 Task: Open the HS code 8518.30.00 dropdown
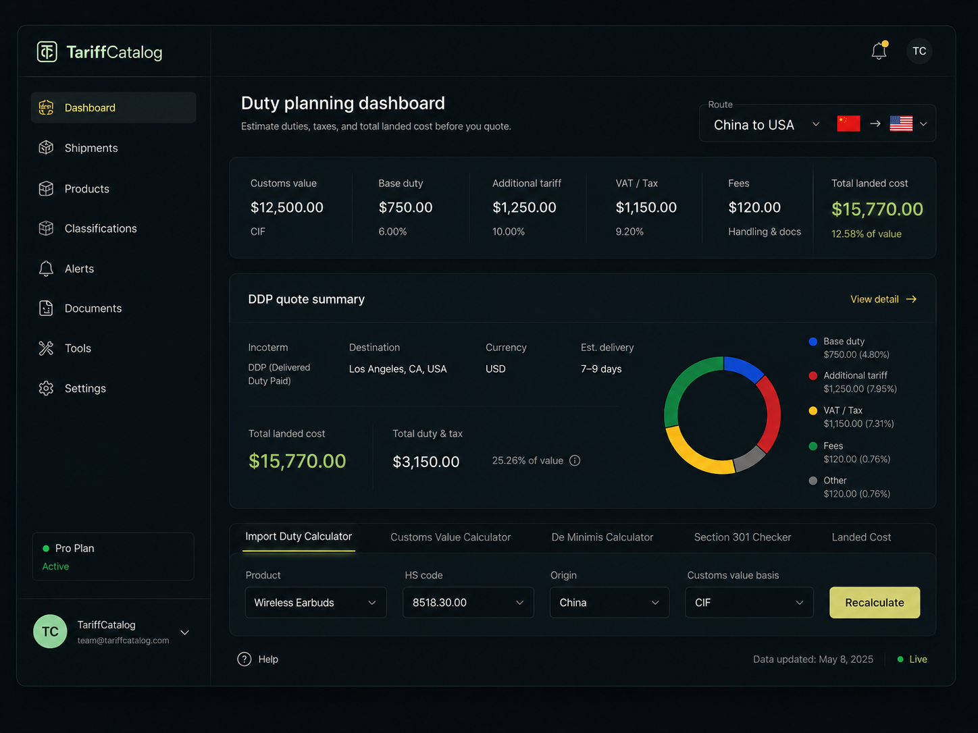468,603
